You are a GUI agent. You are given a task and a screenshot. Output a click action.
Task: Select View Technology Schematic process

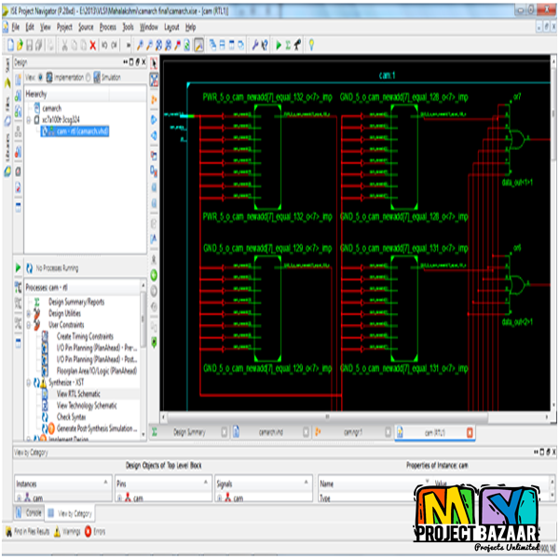coord(87,405)
